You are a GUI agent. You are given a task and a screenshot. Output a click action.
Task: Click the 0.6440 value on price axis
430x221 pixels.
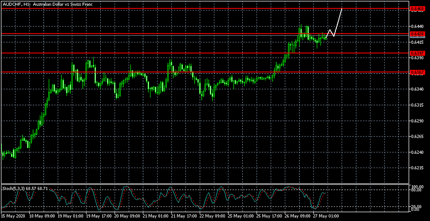[x=418, y=26]
